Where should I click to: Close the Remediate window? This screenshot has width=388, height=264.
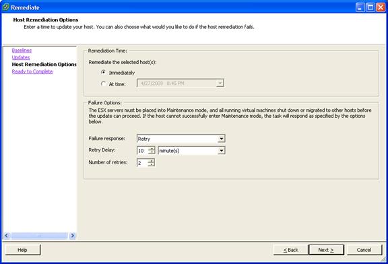381,7
